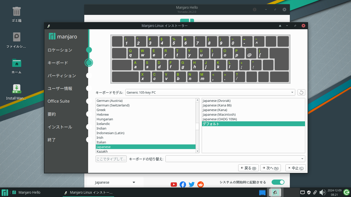Viewport: 351px width, 197px height.
Task: Click the installer app icon in its titlebar
Action: [x=49, y=26]
